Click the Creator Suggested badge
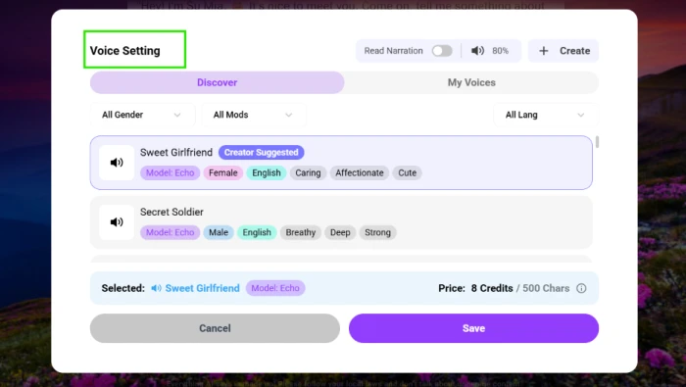The image size is (686, 387). 262,152
